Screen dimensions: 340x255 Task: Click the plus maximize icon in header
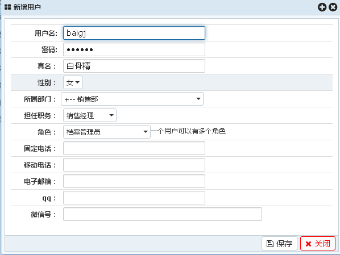pos(322,7)
